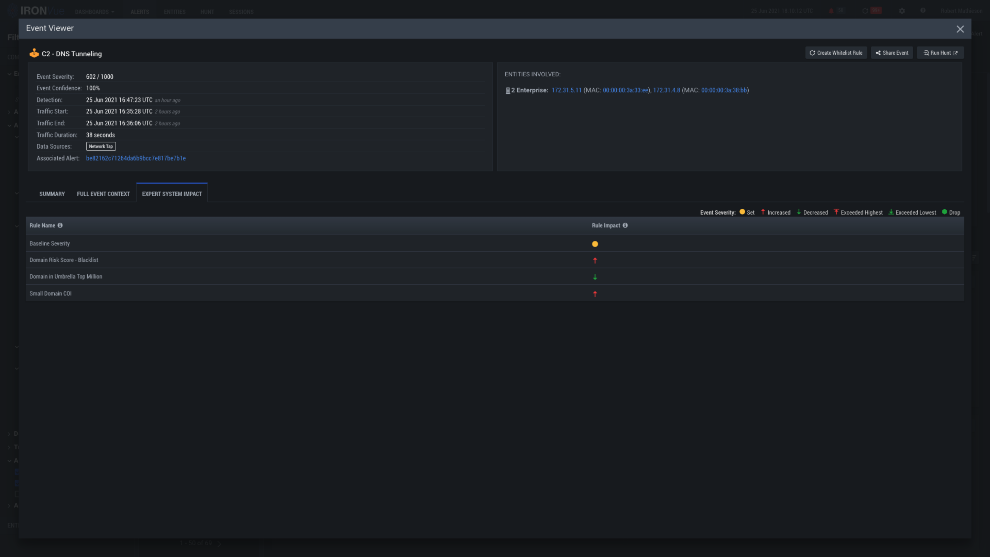Select the Expert System Impact tab
Screen dimensions: 990x557
point(172,194)
